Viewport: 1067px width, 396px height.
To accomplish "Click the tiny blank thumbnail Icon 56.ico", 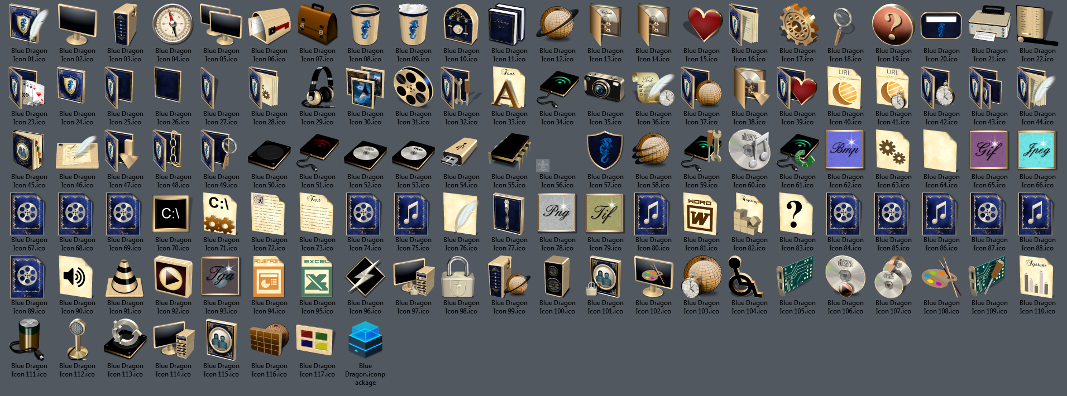I will click(x=543, y=165).
